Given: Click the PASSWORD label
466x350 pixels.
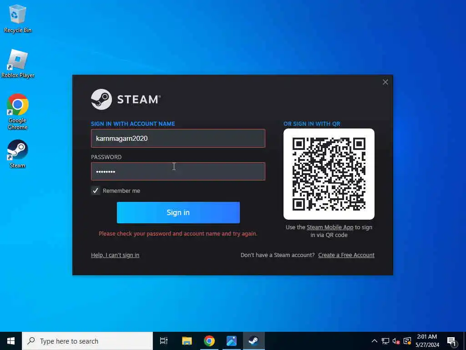Looking at the screenshot, I should click(106, 157).
